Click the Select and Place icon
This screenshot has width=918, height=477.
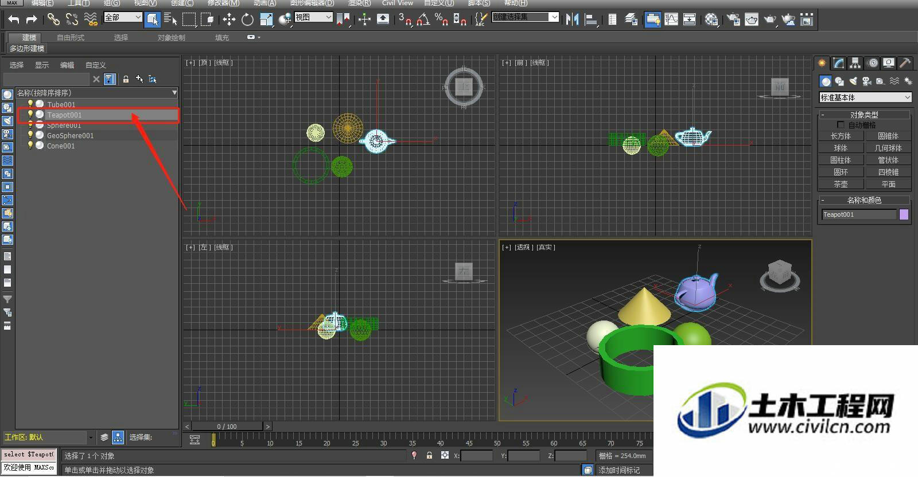[285, 19]
